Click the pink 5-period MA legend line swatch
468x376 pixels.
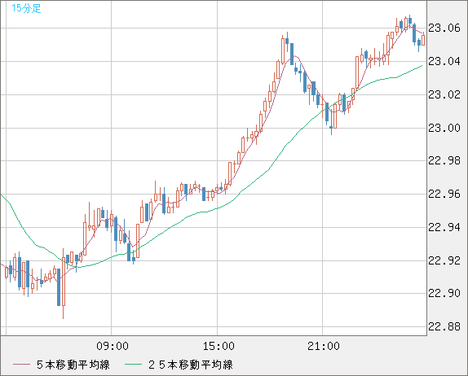(x=21, y=365)
